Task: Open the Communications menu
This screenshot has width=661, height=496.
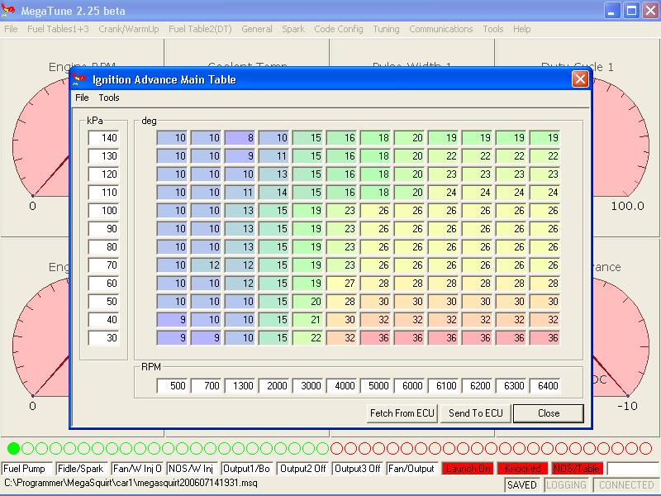Action: click(x=441, y=29)
